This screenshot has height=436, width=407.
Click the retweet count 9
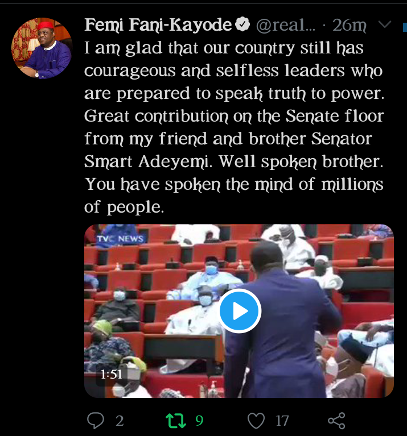point(199,421)
